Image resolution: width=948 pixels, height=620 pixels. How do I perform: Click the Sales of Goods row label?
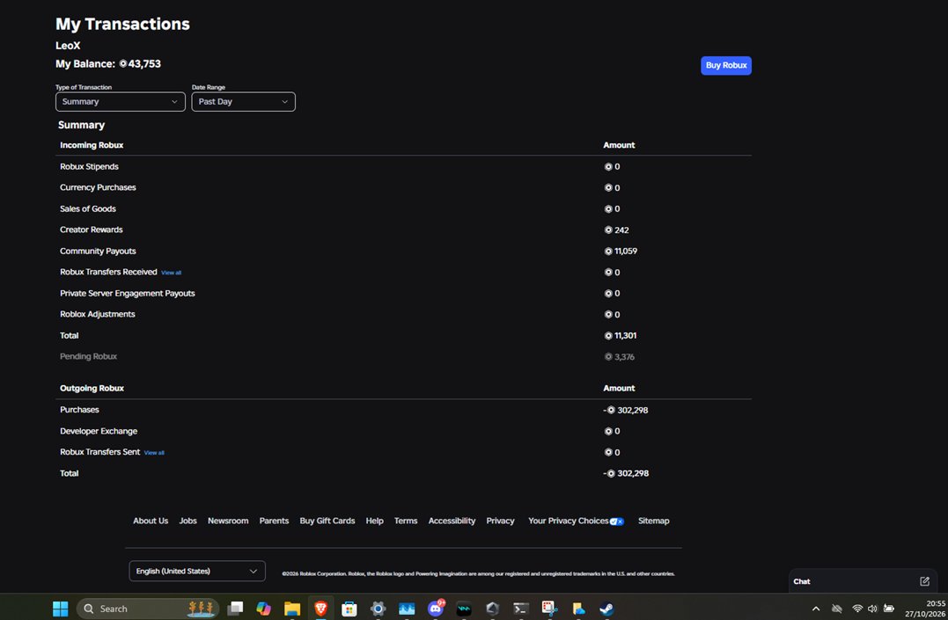point(88,208)
